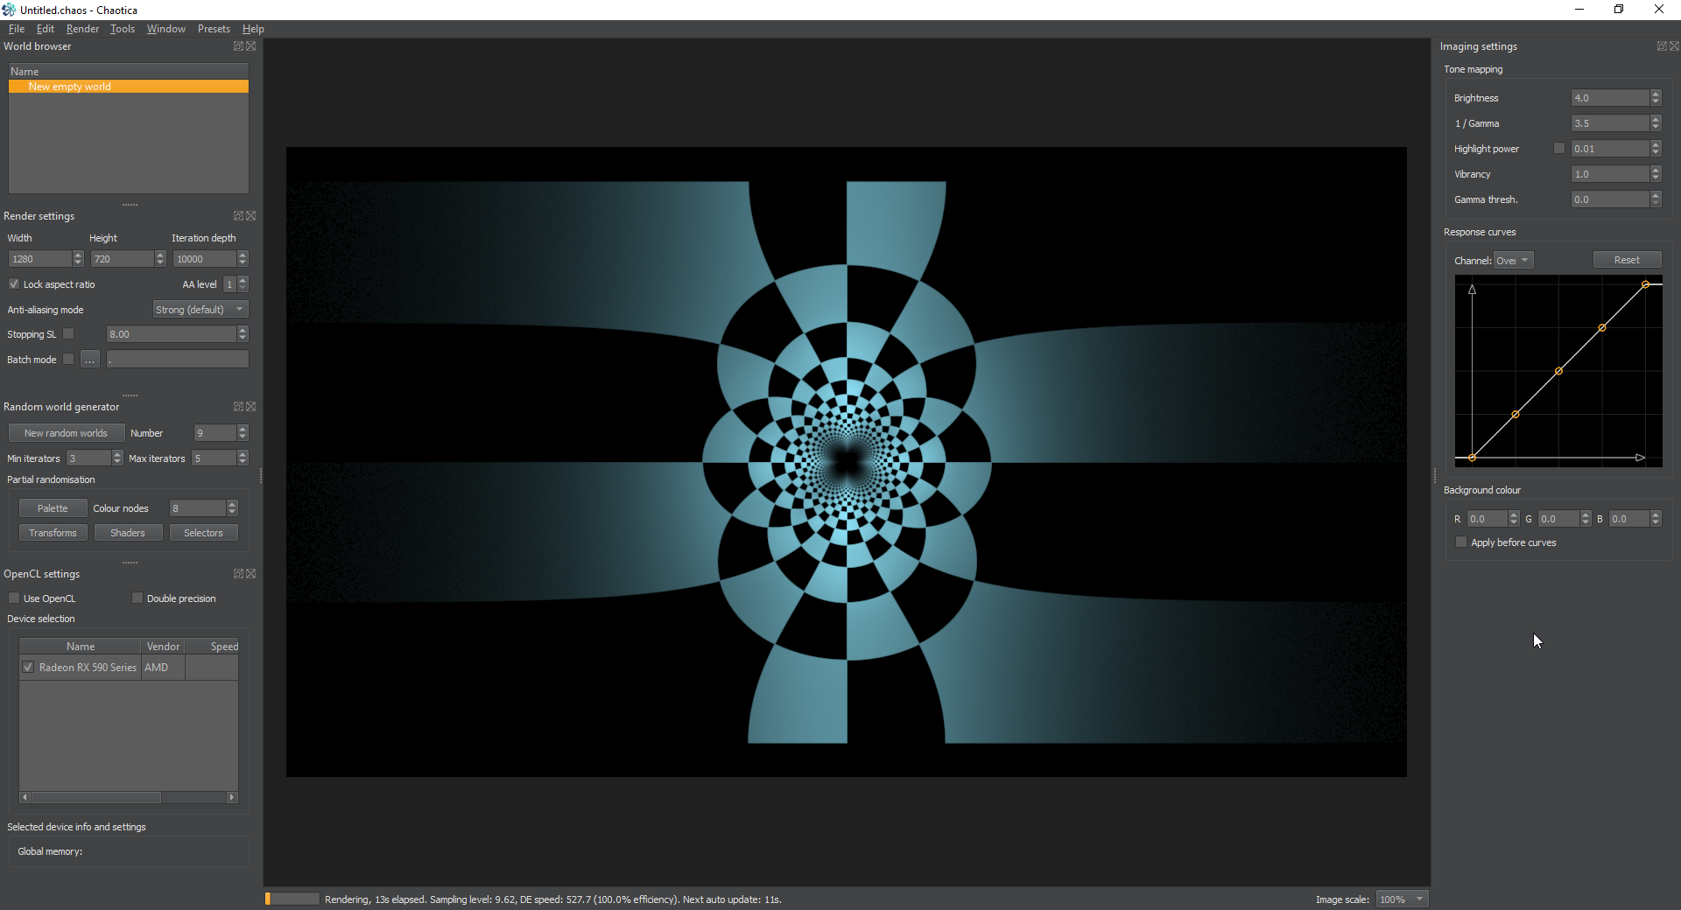Image resolution: width=1681 pixels, height=910 pixels.
Task: Float the Random world generator panel
Action: pos(238,407)
